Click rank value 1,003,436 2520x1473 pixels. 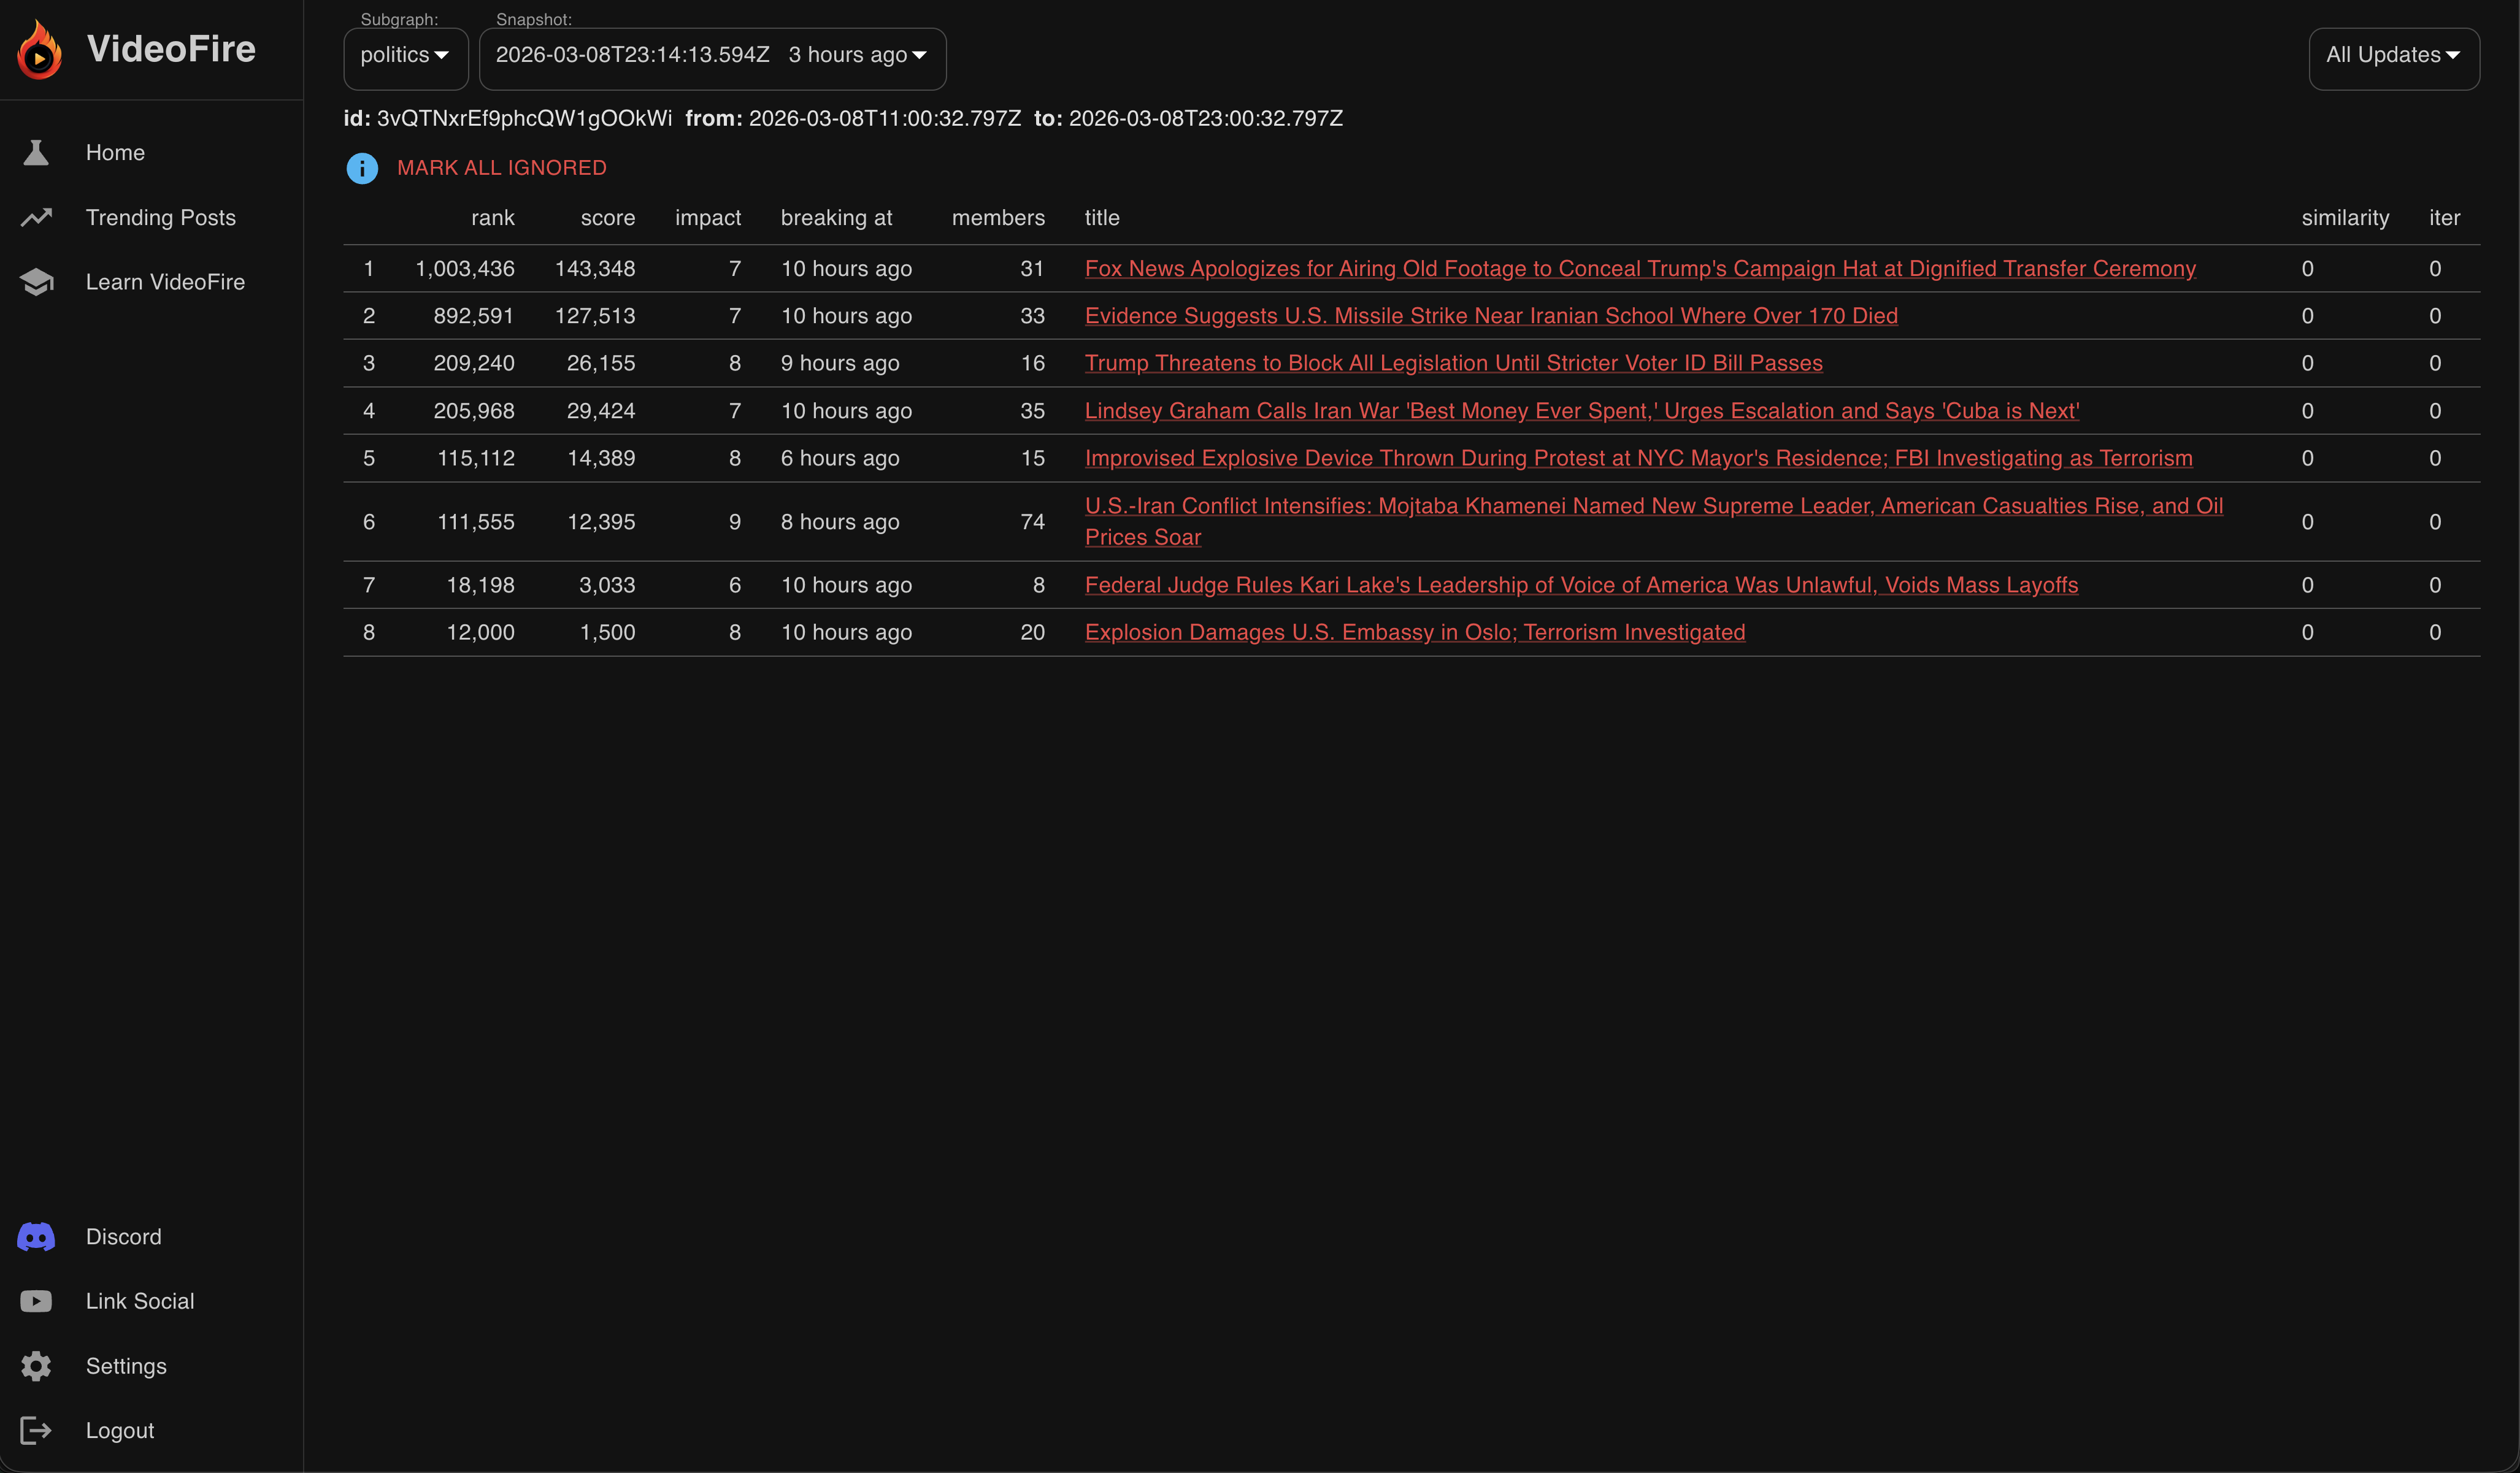pyautogui.click(x=465, y=268)
